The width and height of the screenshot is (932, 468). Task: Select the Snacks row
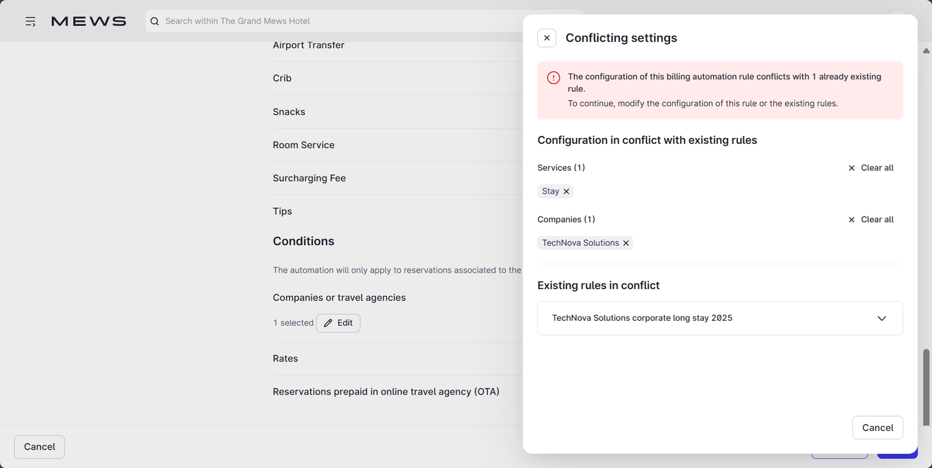[398, 112]
